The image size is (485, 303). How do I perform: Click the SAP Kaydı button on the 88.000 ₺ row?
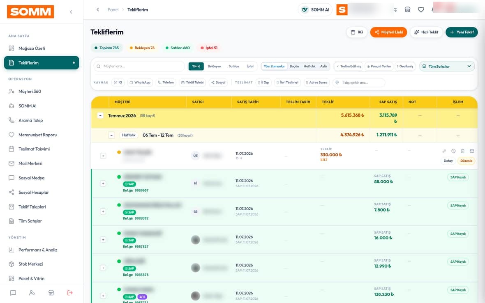[x=458, y=177]
